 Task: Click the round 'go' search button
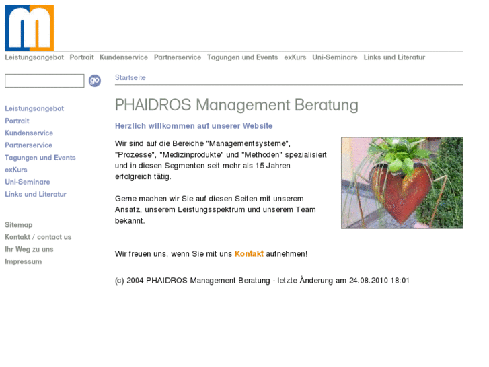(94, 81)
